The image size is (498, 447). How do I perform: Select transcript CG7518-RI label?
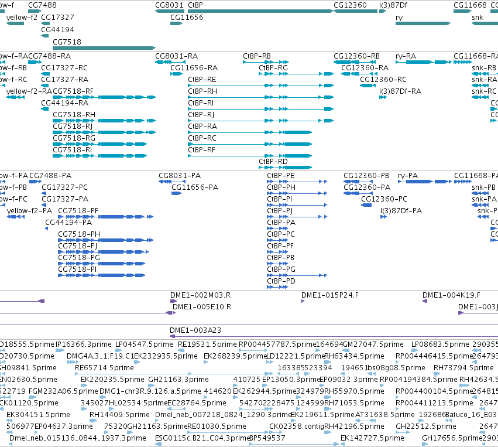(x=73, y=150)
